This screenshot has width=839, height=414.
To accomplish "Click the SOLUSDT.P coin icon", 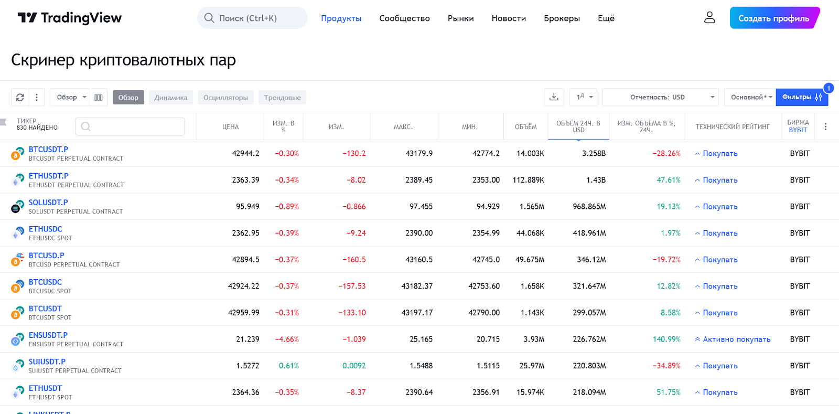I will point(17,206).
